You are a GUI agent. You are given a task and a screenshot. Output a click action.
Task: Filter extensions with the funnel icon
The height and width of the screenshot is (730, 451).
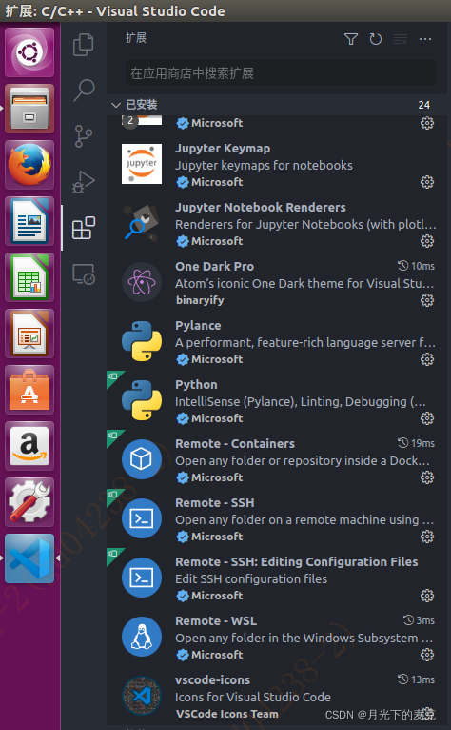351,39
